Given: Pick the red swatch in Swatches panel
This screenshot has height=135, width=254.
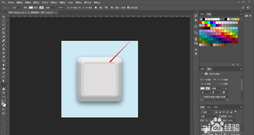Looking at the screenshot, I should pos(201,22).
